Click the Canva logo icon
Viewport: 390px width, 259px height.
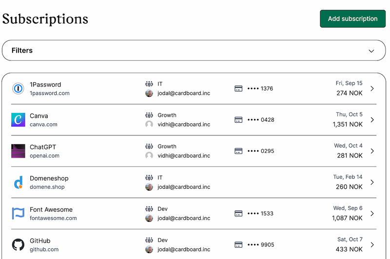tap(18, 120)
